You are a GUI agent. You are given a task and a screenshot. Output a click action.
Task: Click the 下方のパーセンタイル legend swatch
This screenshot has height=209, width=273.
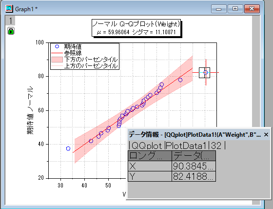(x=57, y=60)
